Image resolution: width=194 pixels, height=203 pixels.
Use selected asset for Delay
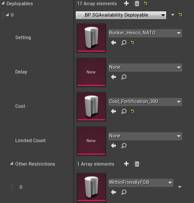114,77
